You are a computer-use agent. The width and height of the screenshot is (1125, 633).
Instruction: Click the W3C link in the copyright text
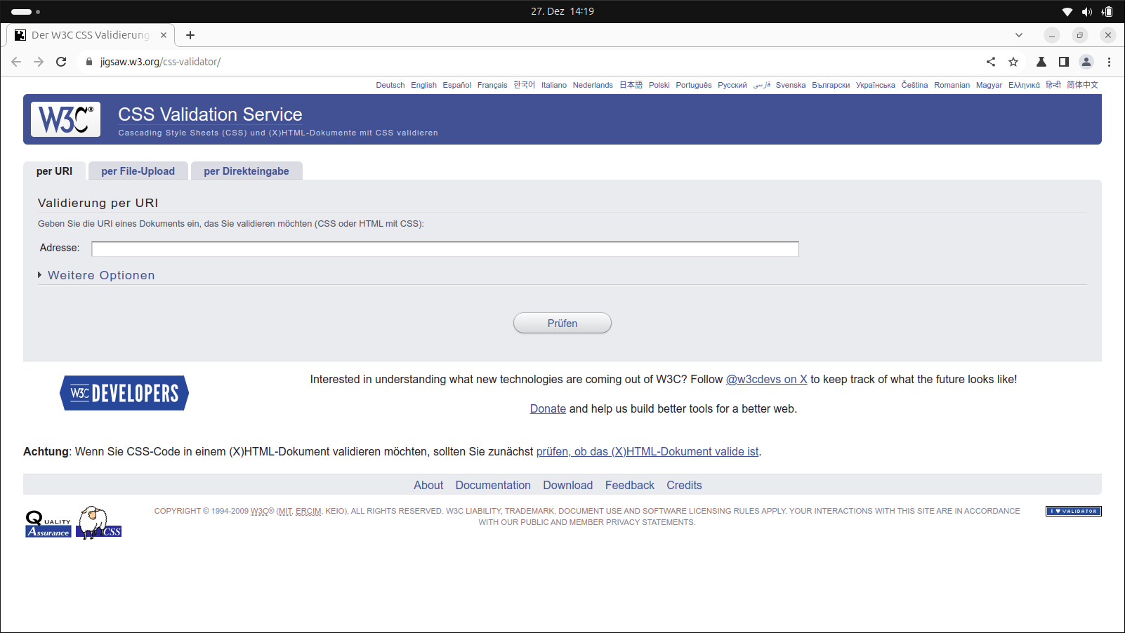pyautogui.click(x=260, y=511)
